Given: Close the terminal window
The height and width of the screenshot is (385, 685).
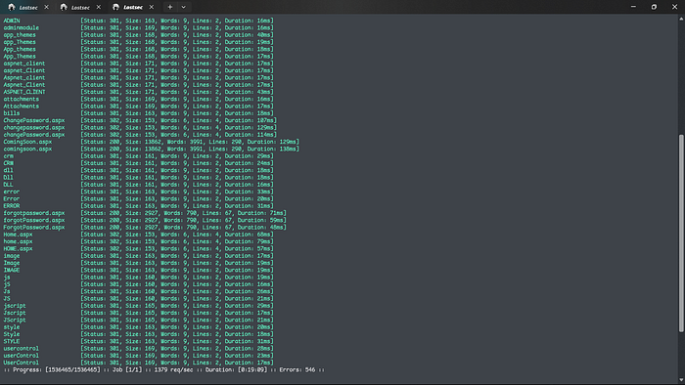Looking at the screenshot, I should tap(674, 7).
